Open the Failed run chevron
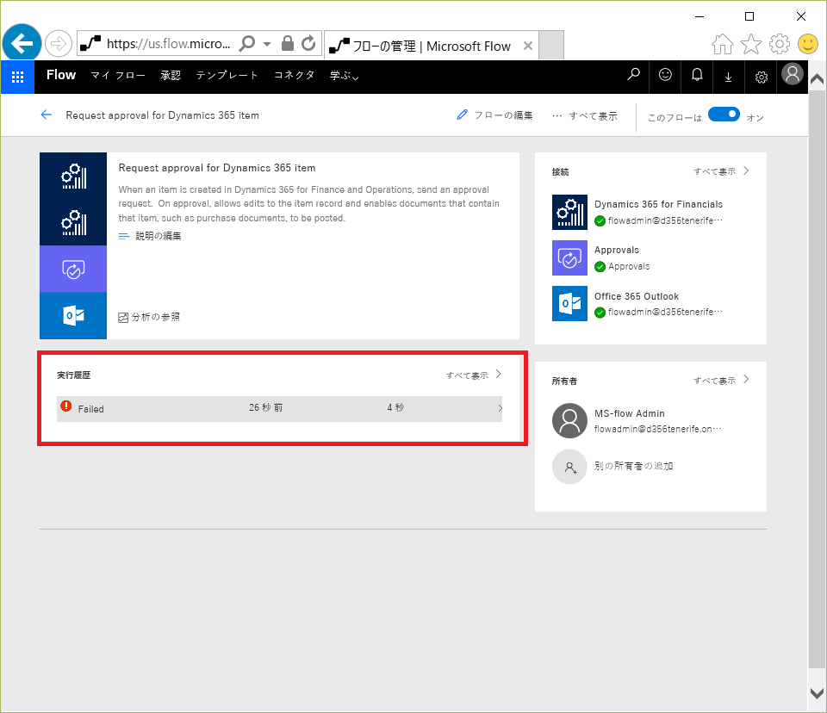 point(500,408)
